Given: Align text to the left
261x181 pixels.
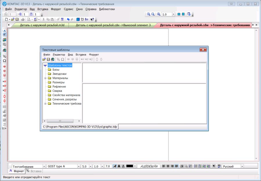Looking at the screenshot, I should 164,166.
